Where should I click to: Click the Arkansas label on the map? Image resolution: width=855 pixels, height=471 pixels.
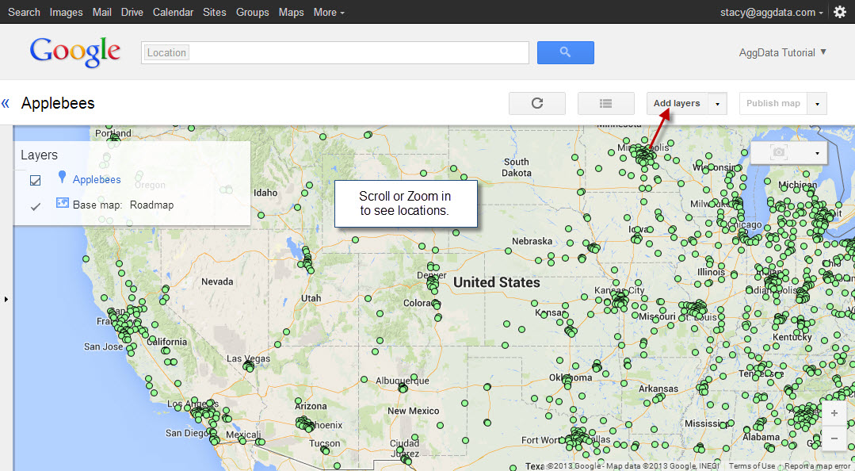[x=658, y=389]
